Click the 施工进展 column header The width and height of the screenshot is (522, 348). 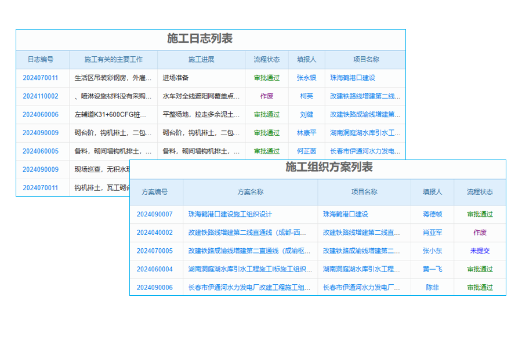(202, 59)
